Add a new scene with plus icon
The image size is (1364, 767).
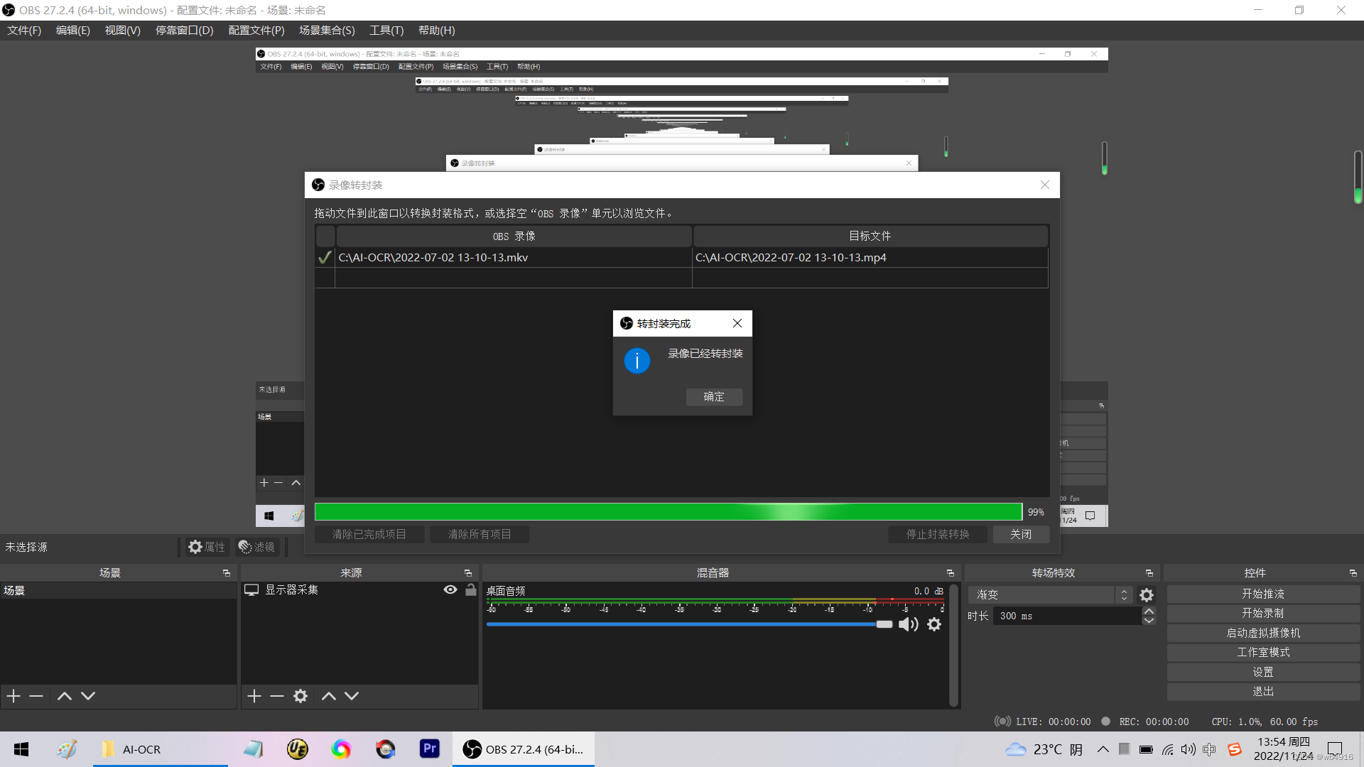coord(13,696)
